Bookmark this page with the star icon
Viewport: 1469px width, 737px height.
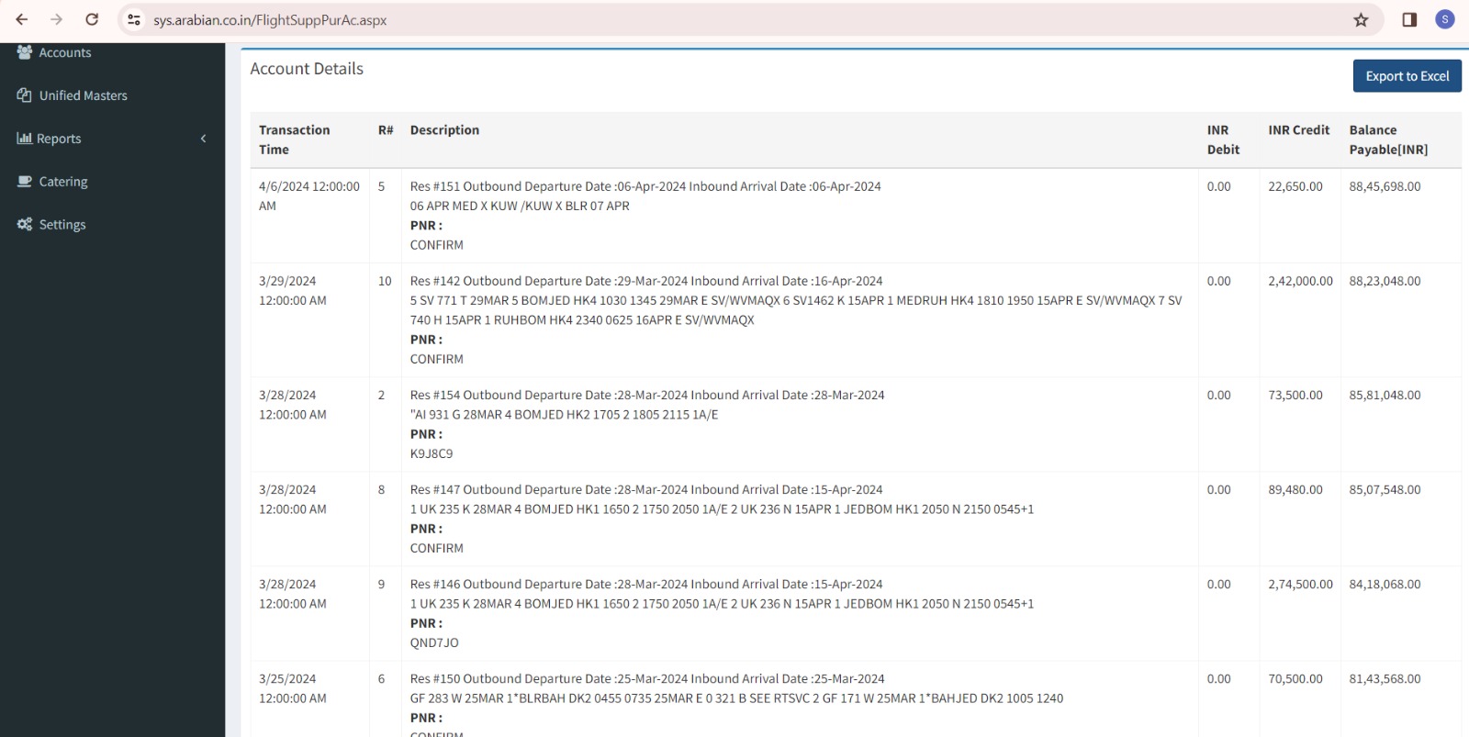[x=1361, y=20]
